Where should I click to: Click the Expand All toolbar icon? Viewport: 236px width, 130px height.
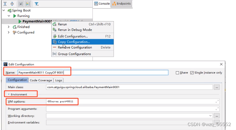coord(5,4)
